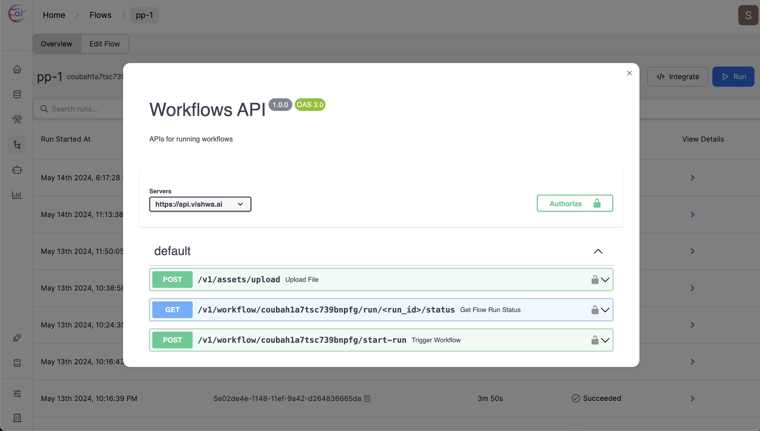Click lock icon on /v1/assets/upload endpoint
Image resolution: width=760 pixels, height=431 pixels.
tap(595, 280)
